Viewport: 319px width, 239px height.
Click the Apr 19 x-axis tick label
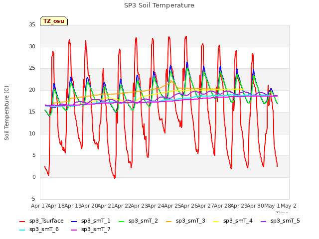[x=73, y=206]
